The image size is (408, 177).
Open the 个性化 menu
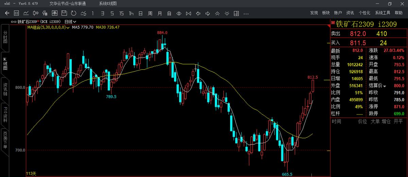[364, 13]
